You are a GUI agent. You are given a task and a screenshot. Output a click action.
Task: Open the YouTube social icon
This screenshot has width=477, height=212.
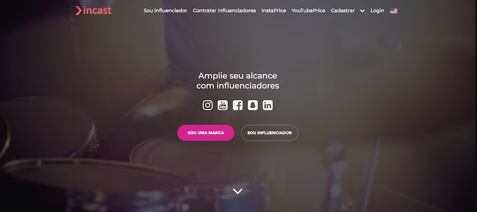click(x=223, y=105)
